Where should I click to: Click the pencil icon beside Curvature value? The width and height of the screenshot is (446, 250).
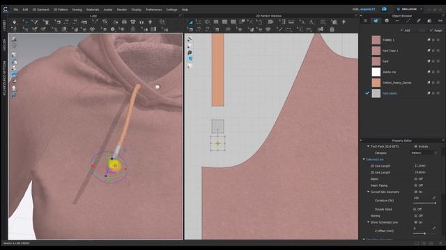pos(434,197)
